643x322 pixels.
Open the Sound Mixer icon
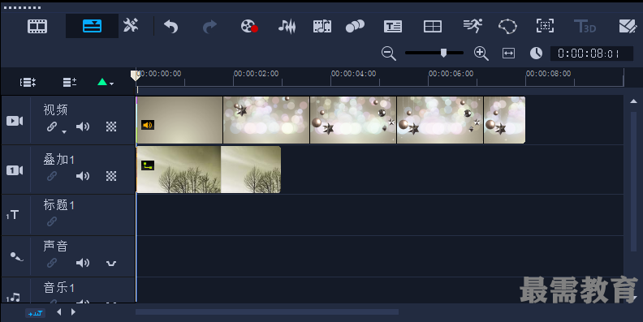click(x=287, y=26)
